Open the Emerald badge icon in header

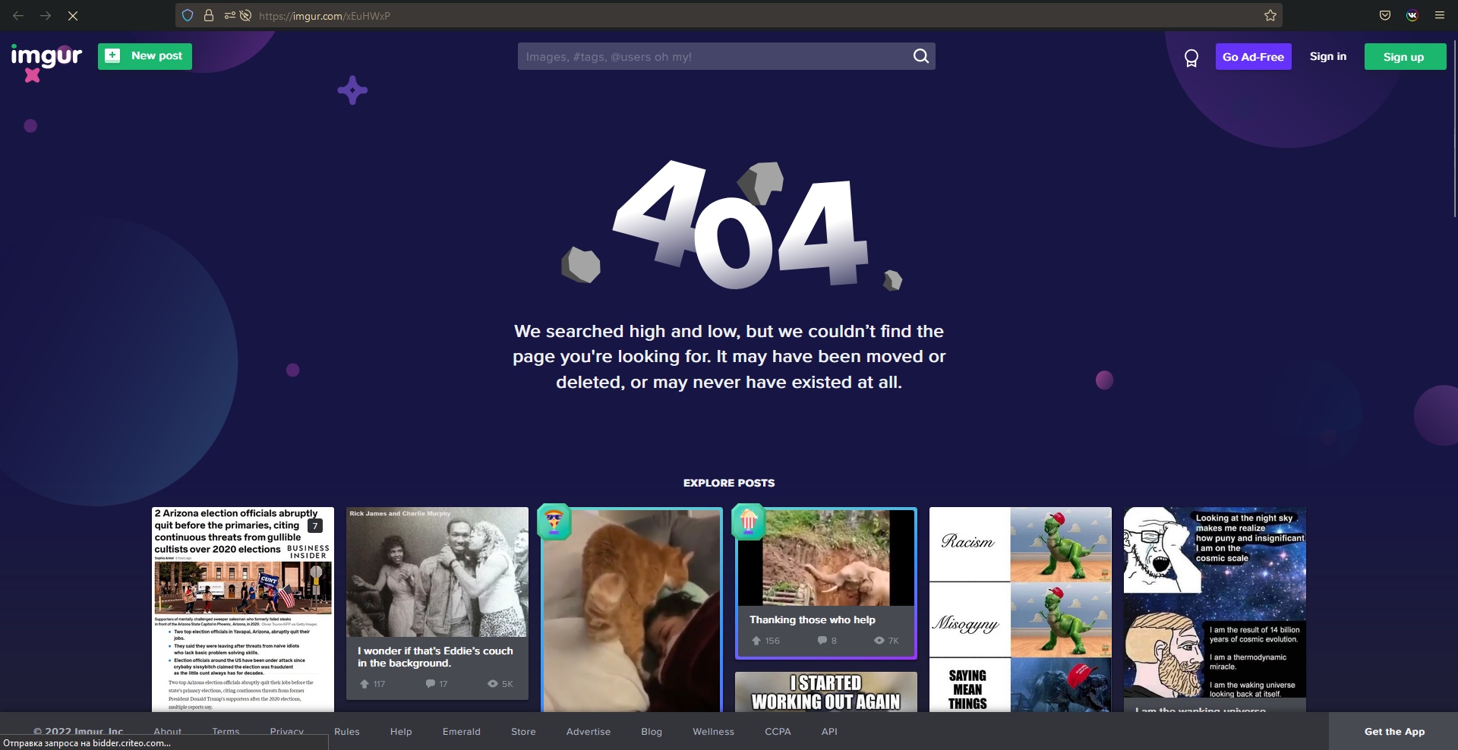(1191, 58)
